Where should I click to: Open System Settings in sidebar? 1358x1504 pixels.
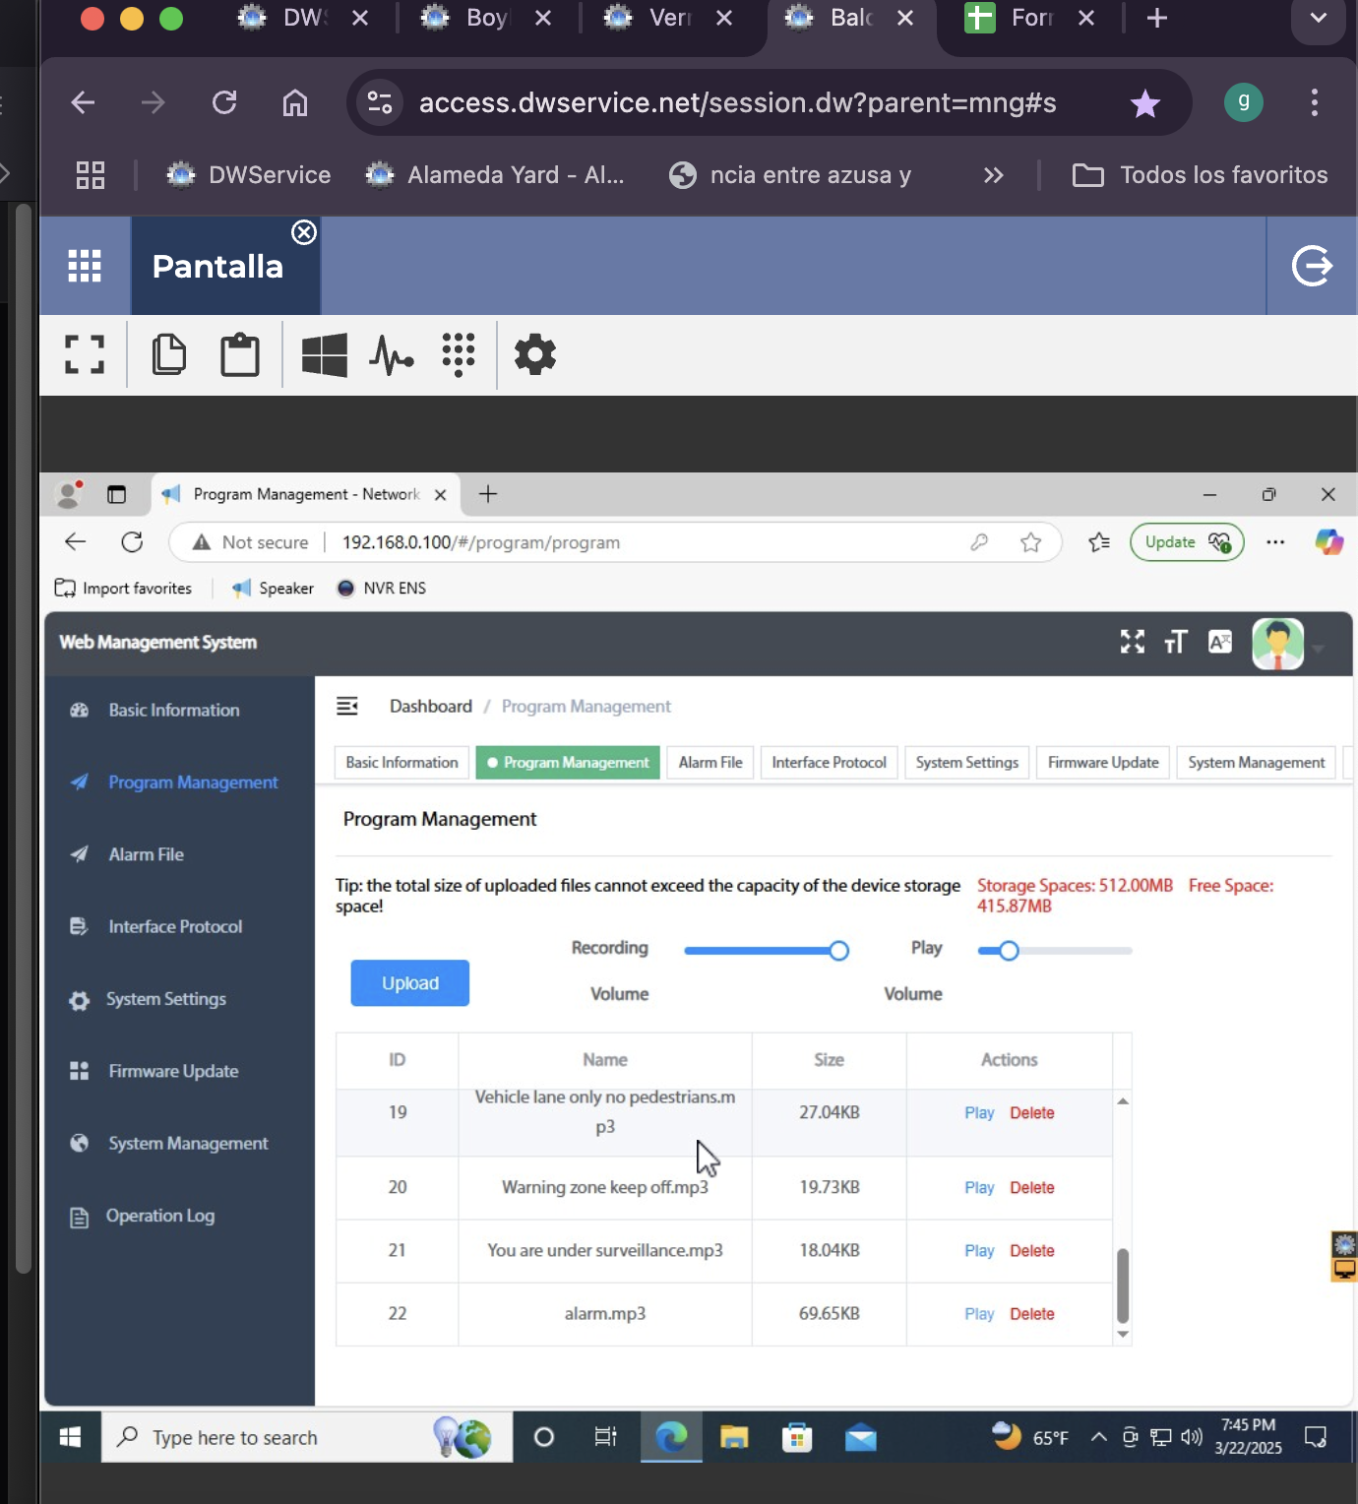tap(166, 999)
